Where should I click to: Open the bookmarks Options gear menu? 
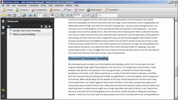tap(9, 26)
